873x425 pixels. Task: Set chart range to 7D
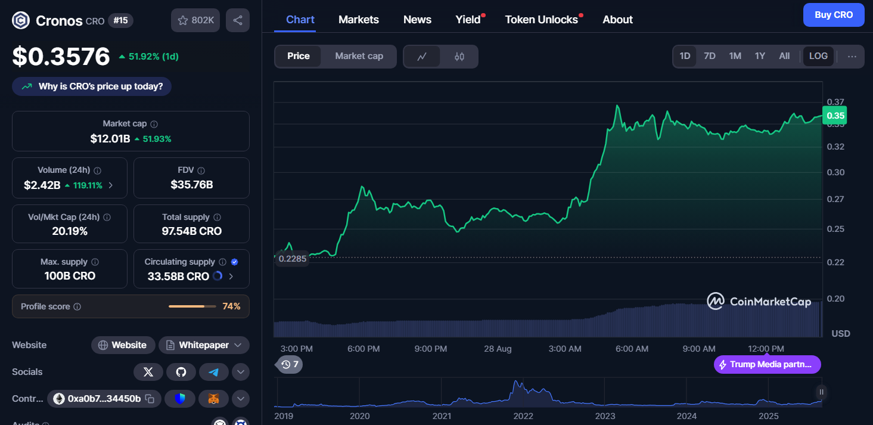pos(710,56)
